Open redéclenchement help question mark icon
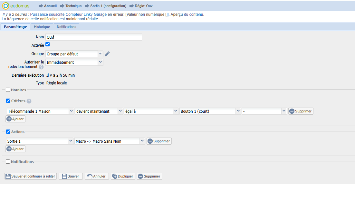This screenshot has height=211, width=355. (41, 67)
